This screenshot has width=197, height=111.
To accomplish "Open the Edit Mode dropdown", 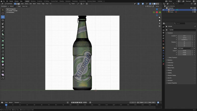I will click(9, 4).
